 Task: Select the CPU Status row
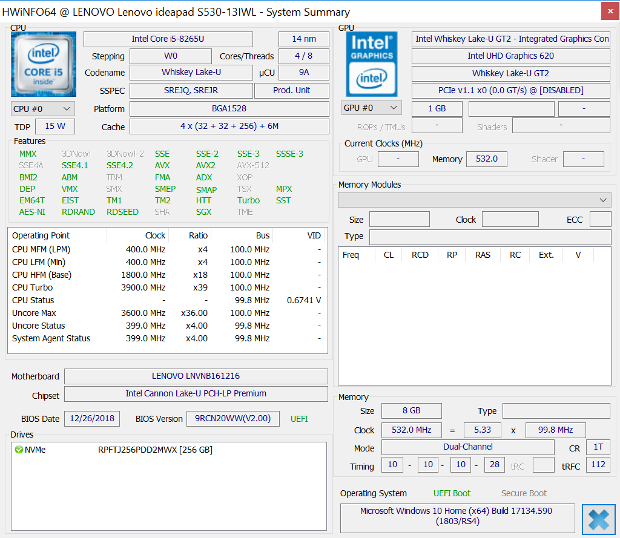(x=167, y=300)
